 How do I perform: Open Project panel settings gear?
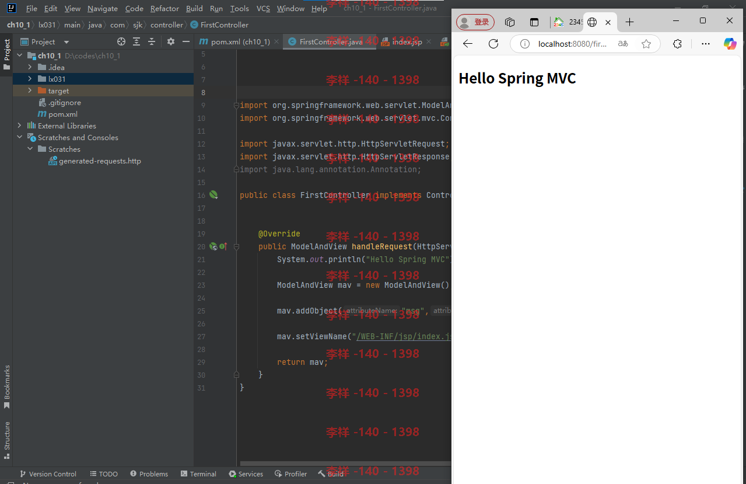point(171,41)
